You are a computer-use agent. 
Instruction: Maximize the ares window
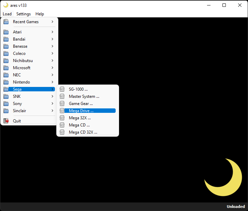coord(224,5)
